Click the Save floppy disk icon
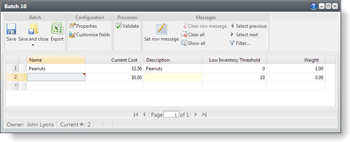Image resolution: width=350 pixels, height=142 pixels. coord(11,29)
